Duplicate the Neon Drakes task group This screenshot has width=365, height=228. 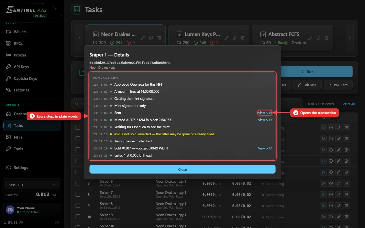pyautogui.click(x=151, y=38)
